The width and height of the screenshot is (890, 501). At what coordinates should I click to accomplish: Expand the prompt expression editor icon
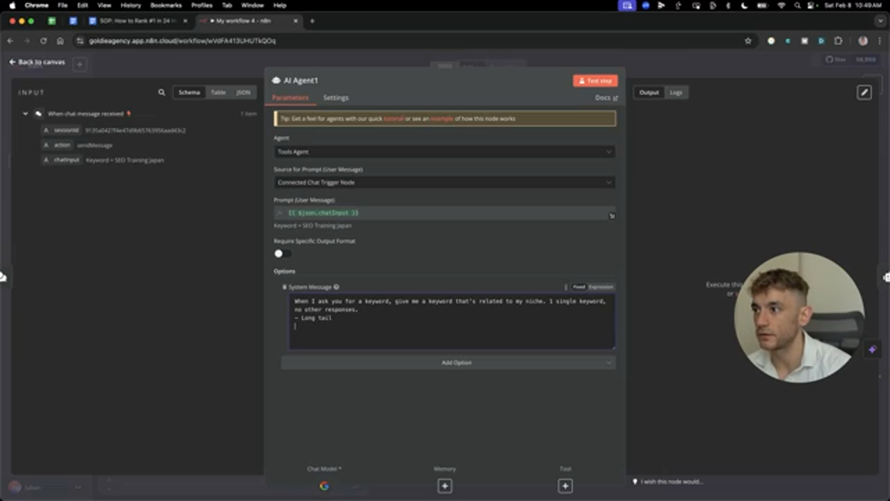tap(612, 216)
